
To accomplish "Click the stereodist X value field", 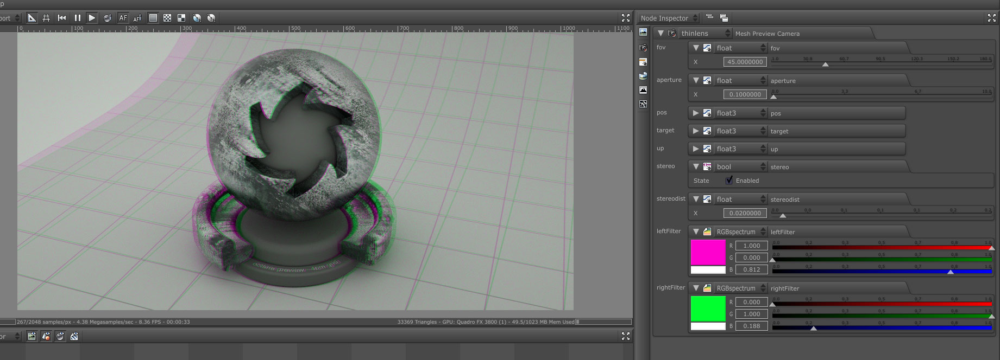I will click(745, 214).
